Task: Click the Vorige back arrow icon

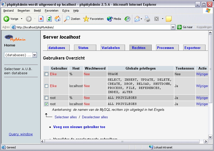Action: pos(6,19)
